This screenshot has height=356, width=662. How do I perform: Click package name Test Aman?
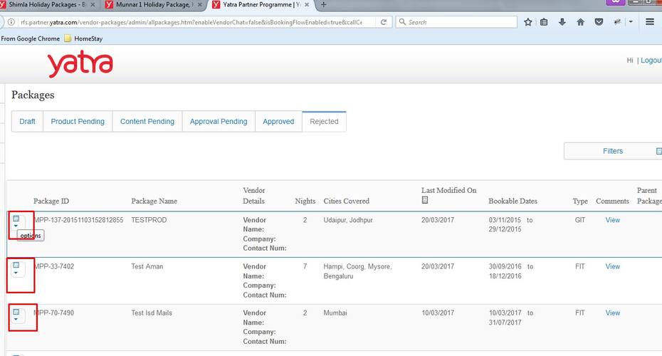(147, 266)
